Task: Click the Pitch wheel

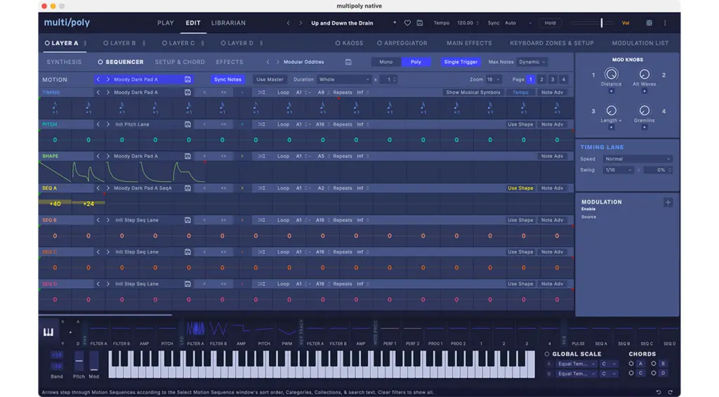Action: pos(79,361)
